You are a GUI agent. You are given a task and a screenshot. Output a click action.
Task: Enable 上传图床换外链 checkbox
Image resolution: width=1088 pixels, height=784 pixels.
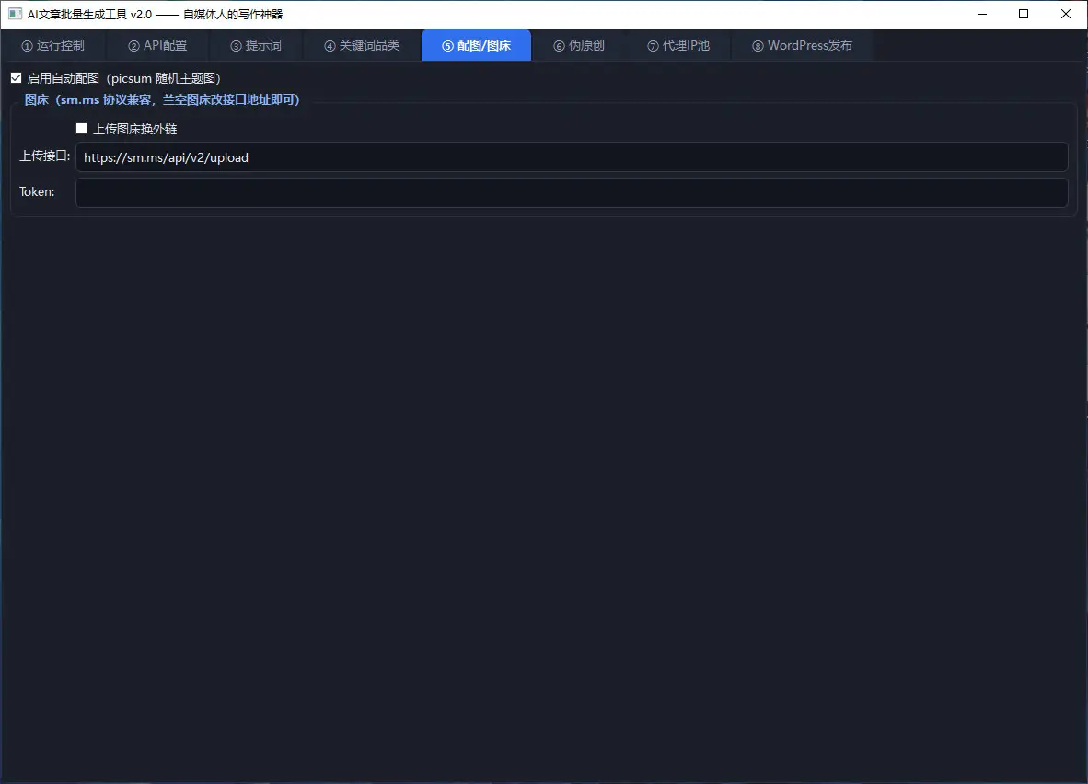81,128
